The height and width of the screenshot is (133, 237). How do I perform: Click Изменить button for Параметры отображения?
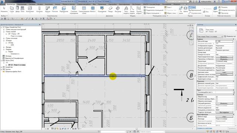click(x=224, y=59)
